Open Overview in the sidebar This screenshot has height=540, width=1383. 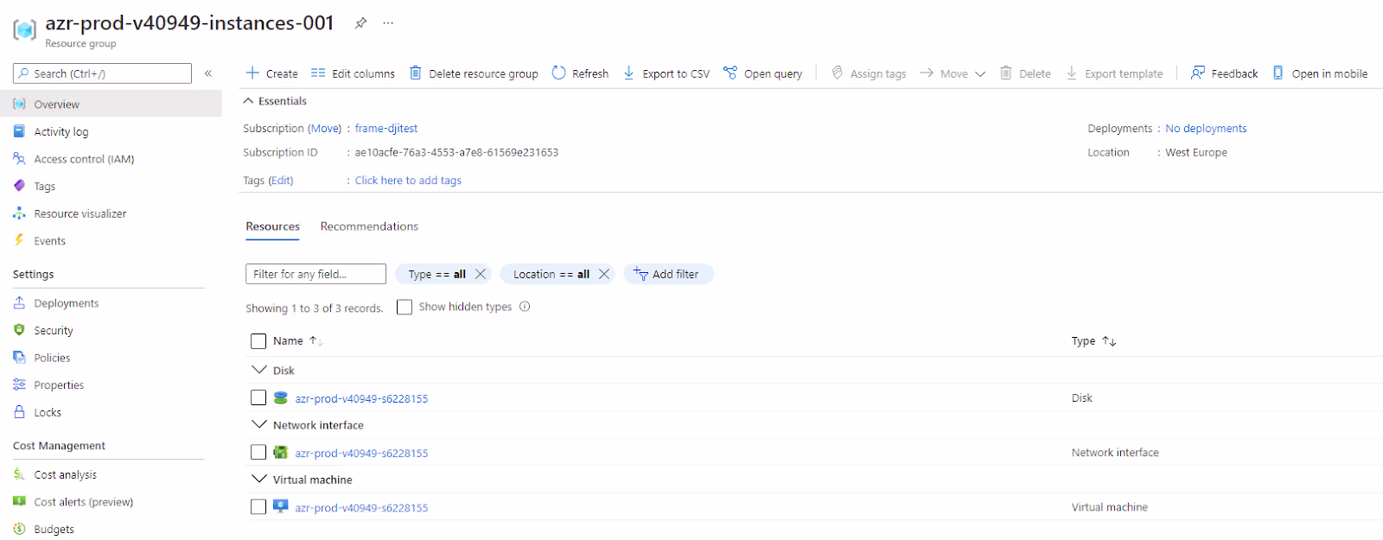(111, 104)
